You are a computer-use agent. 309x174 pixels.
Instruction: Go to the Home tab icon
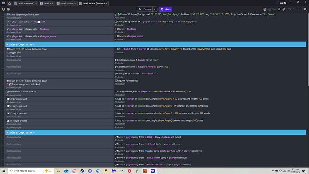(9, 3)
